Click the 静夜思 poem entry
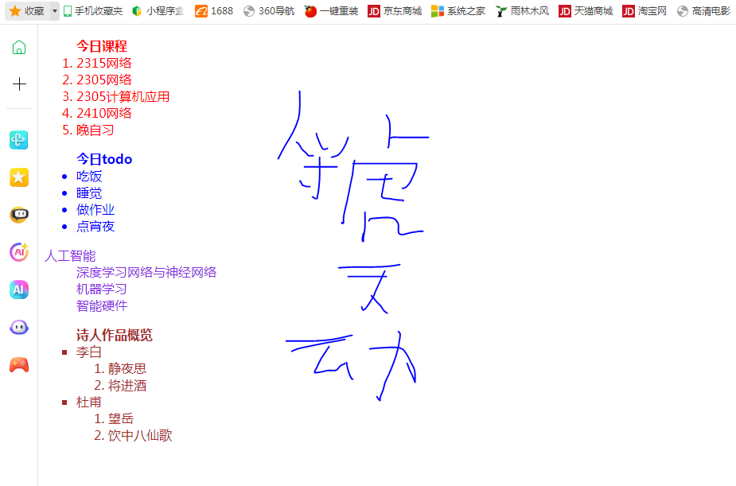The height and width of the screenshot is (486, 736). (x=127, y=369)
